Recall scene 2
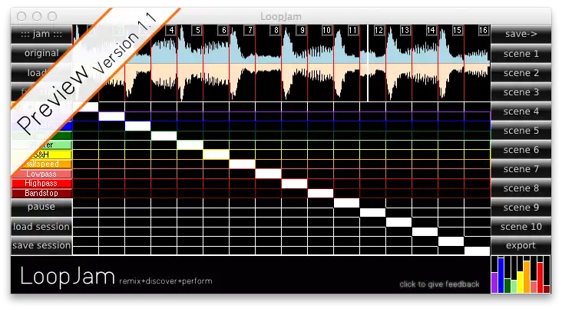562x309 pixels. (521, 73)
